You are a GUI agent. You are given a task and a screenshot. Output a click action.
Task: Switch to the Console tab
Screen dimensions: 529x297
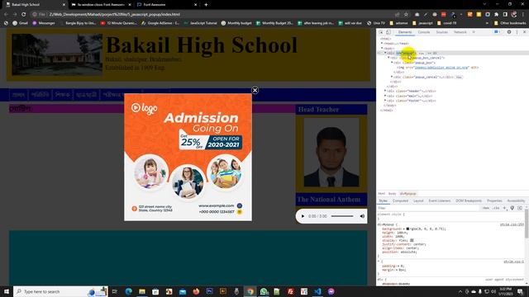(424, 32)
